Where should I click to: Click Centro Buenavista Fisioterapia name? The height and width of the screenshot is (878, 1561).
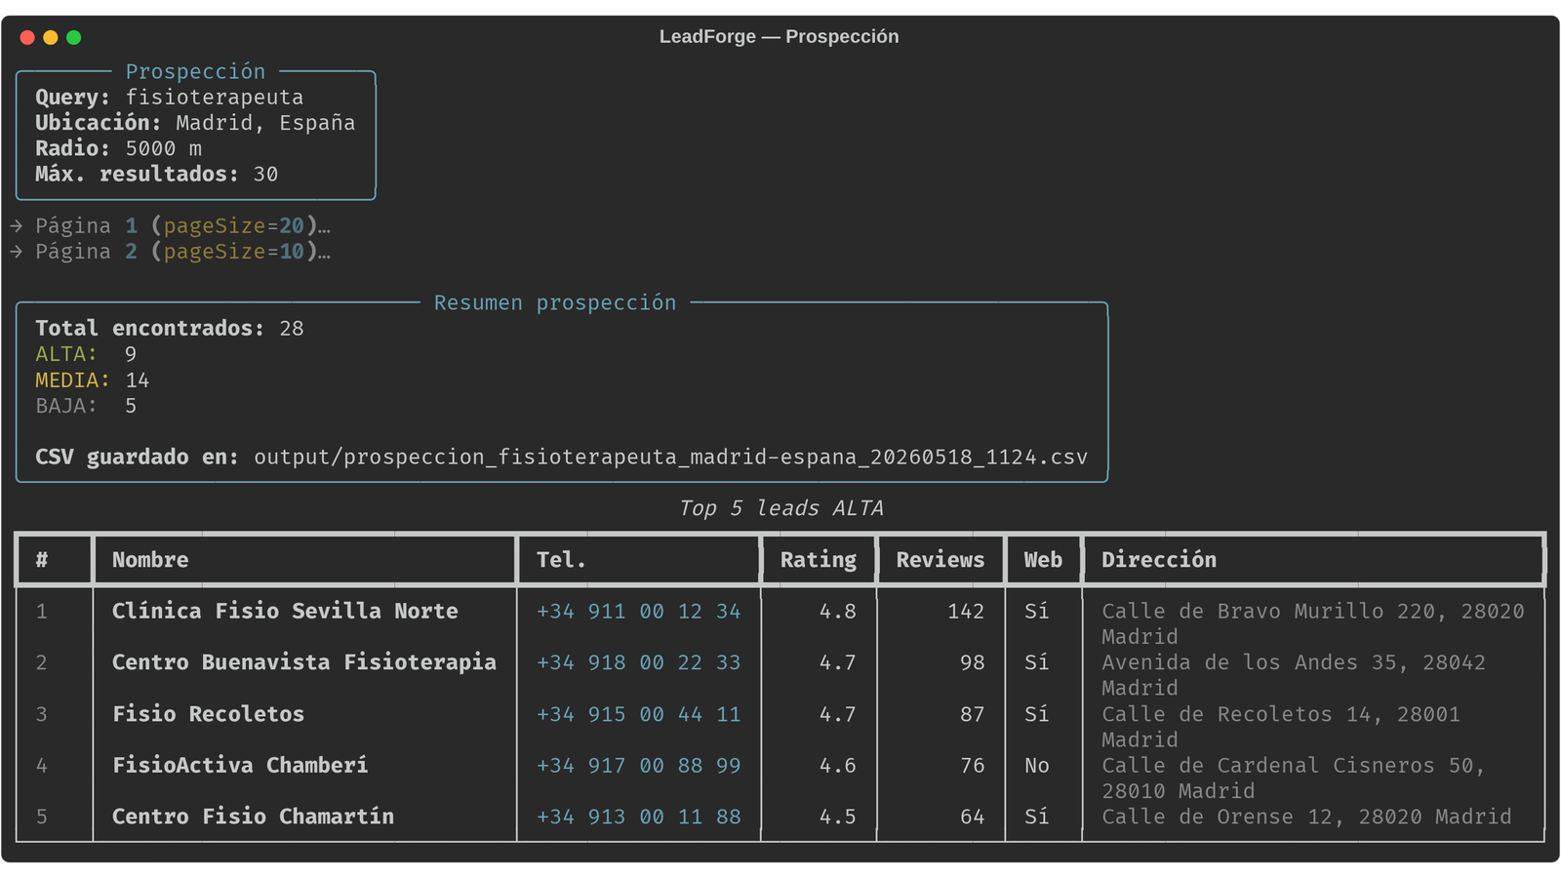tap(304, 662)
